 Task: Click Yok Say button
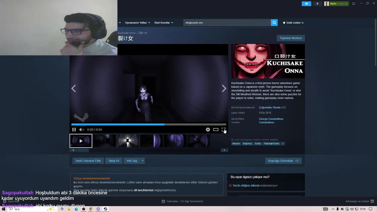click(132, 161)
